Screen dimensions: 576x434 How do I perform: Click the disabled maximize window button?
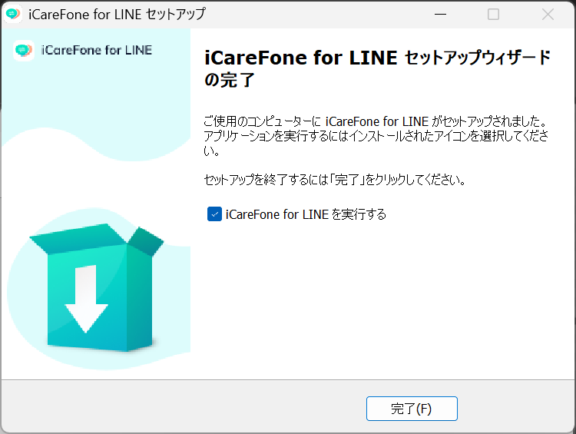(493, 15)
